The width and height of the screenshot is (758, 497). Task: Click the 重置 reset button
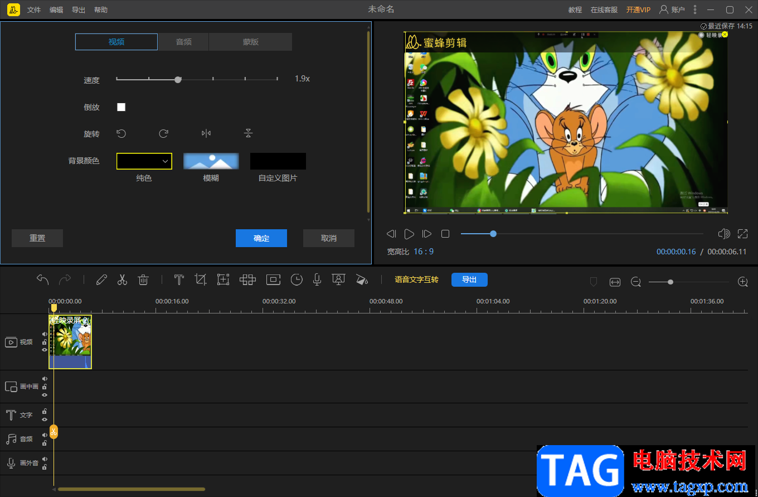[37, 238]
